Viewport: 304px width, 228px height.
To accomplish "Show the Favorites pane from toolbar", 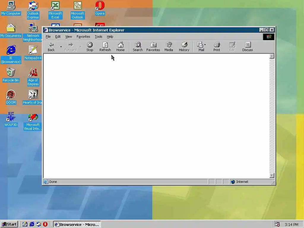I will click(153, 47).
